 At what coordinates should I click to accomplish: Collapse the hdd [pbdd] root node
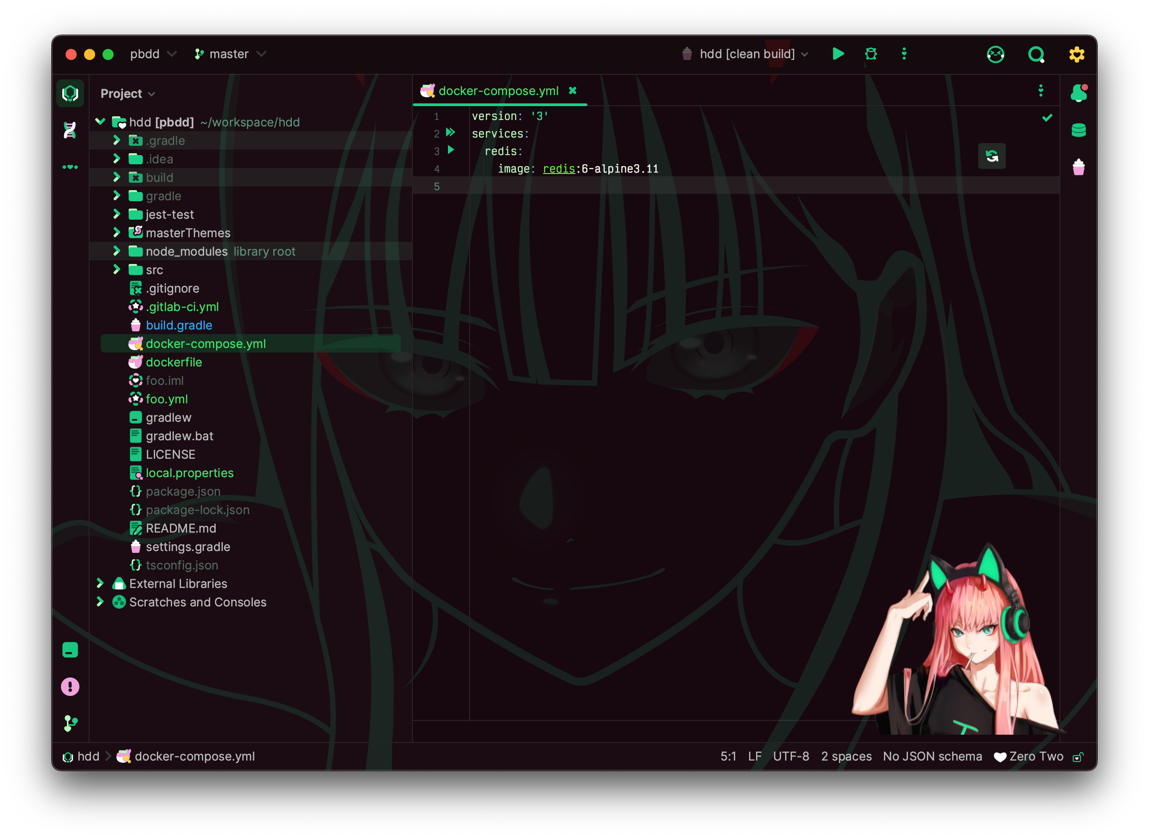100,122
